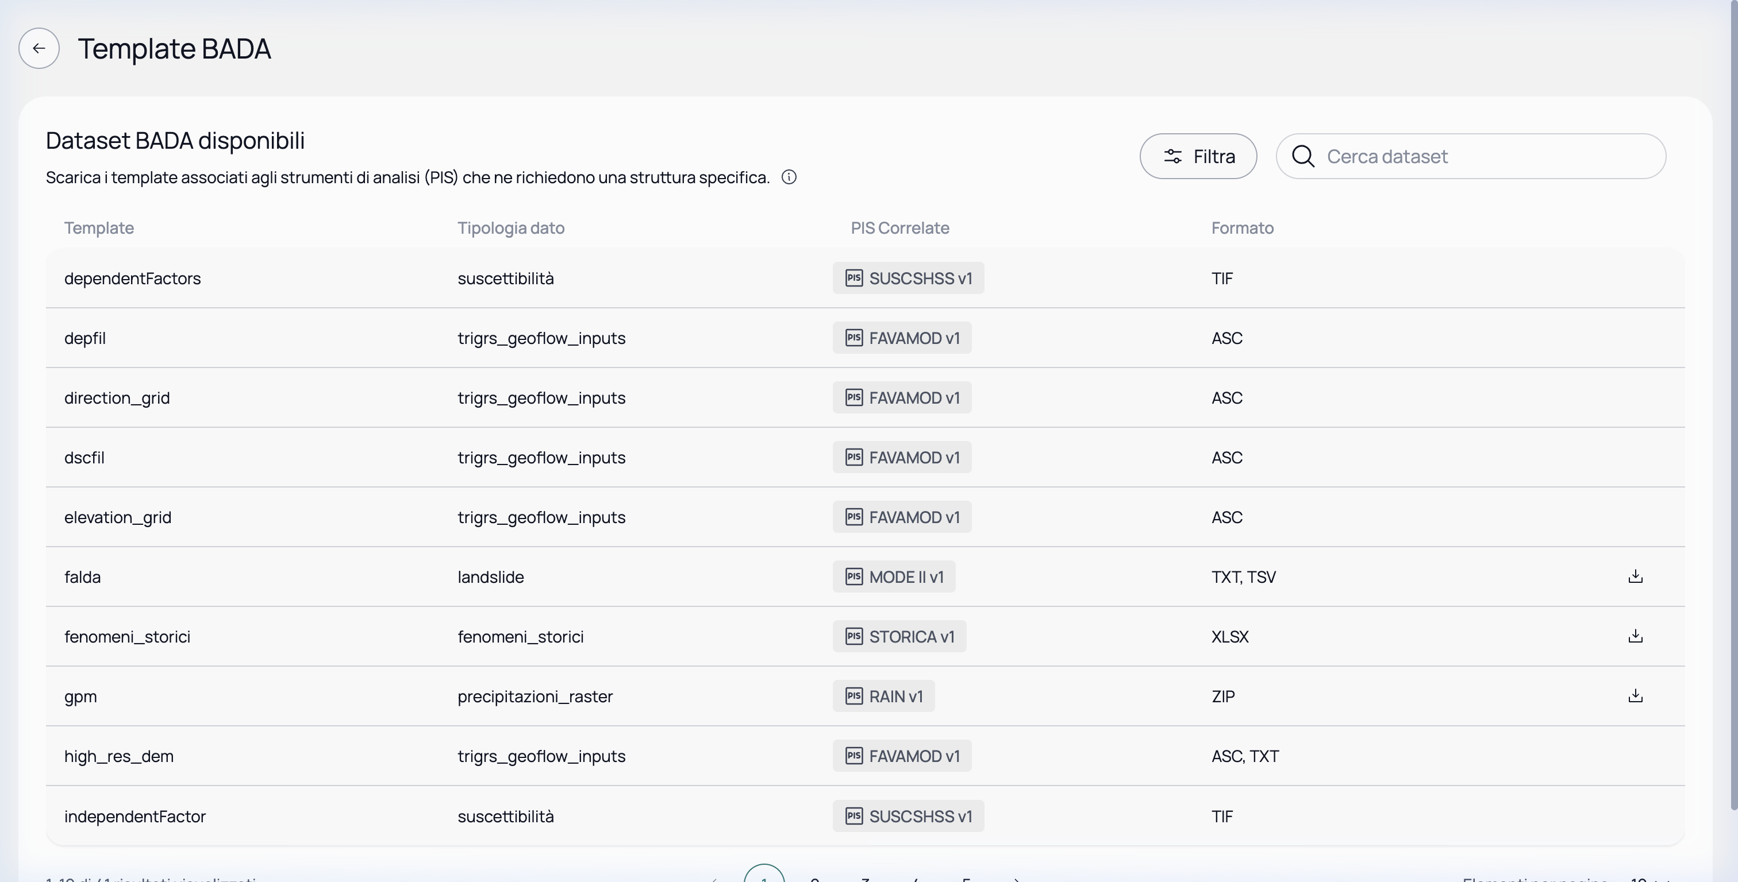Select the dependentFactors template name
The image size is (1738, 882).
click(x=132, y=278)
